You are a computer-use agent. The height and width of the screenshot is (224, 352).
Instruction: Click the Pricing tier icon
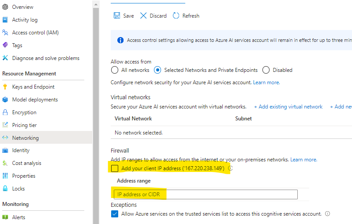[x=5, y=125]
